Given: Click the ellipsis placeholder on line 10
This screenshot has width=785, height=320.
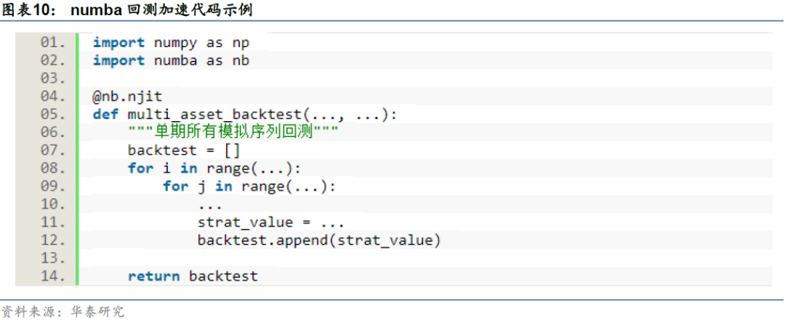Looking at the screenshot, I should (x=210, y=204).
